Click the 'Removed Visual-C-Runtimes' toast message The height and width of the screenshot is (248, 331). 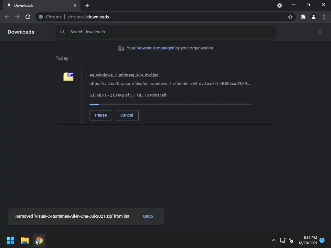pyautogui.click(x=72, y=216)
